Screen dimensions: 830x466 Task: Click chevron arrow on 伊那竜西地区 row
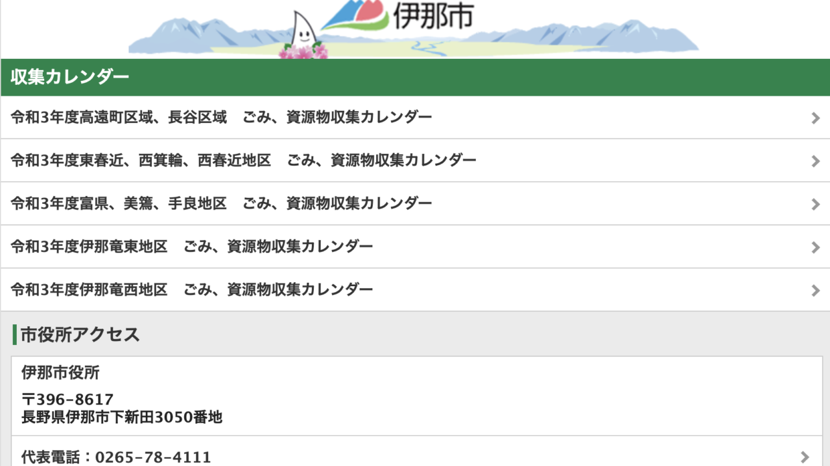[816, 291]
